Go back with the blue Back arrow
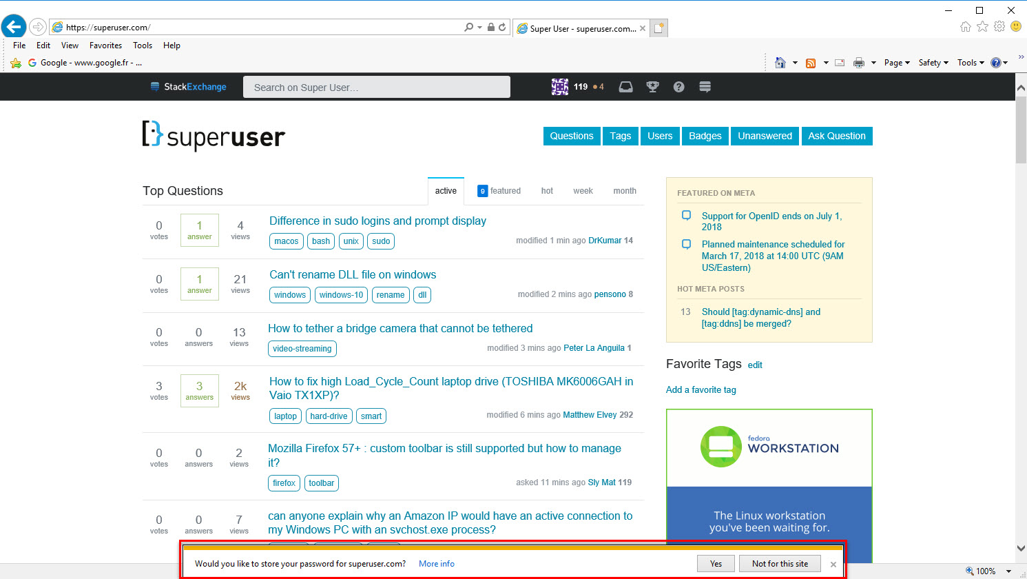Image resolution: width=1027 pixels, height=579 pixels. pos(14,27)
